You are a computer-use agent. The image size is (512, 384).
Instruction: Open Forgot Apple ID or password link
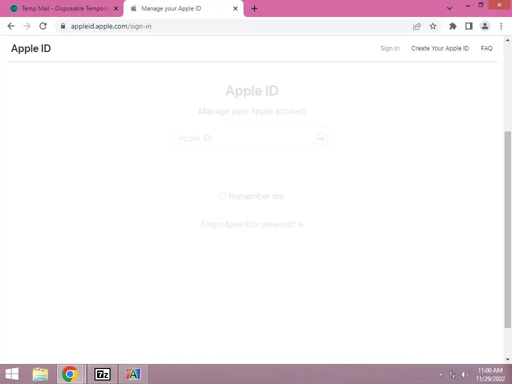click(252, 224)
